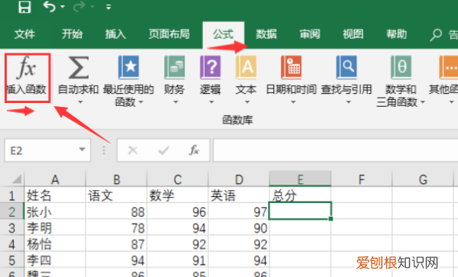Click cell containing 李明
This screenshot has height=277, width=458.
[55, 228]
